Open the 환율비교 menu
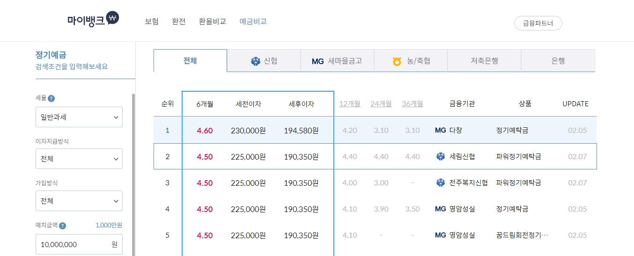 (213, 22)
